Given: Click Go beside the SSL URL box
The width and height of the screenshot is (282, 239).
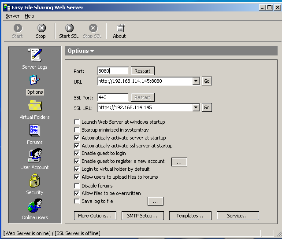Looking at the screenshot, I should point(207,107).
